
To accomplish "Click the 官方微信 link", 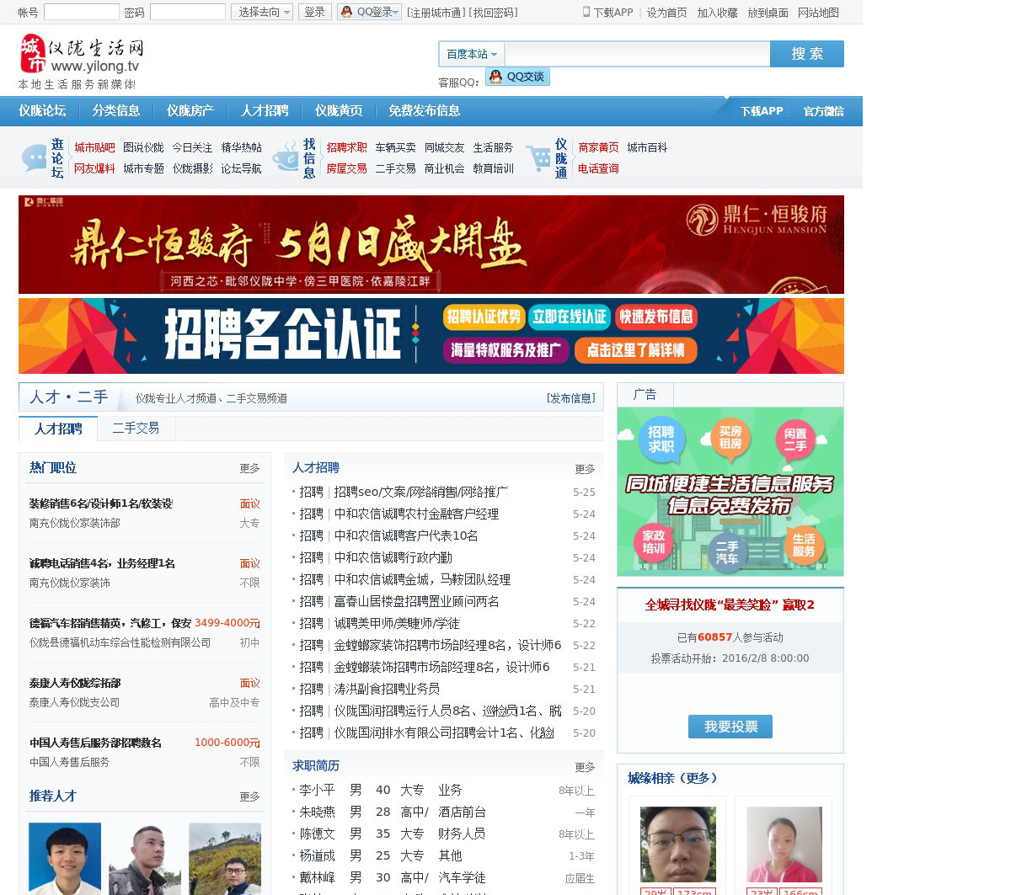I will point(823,111).
